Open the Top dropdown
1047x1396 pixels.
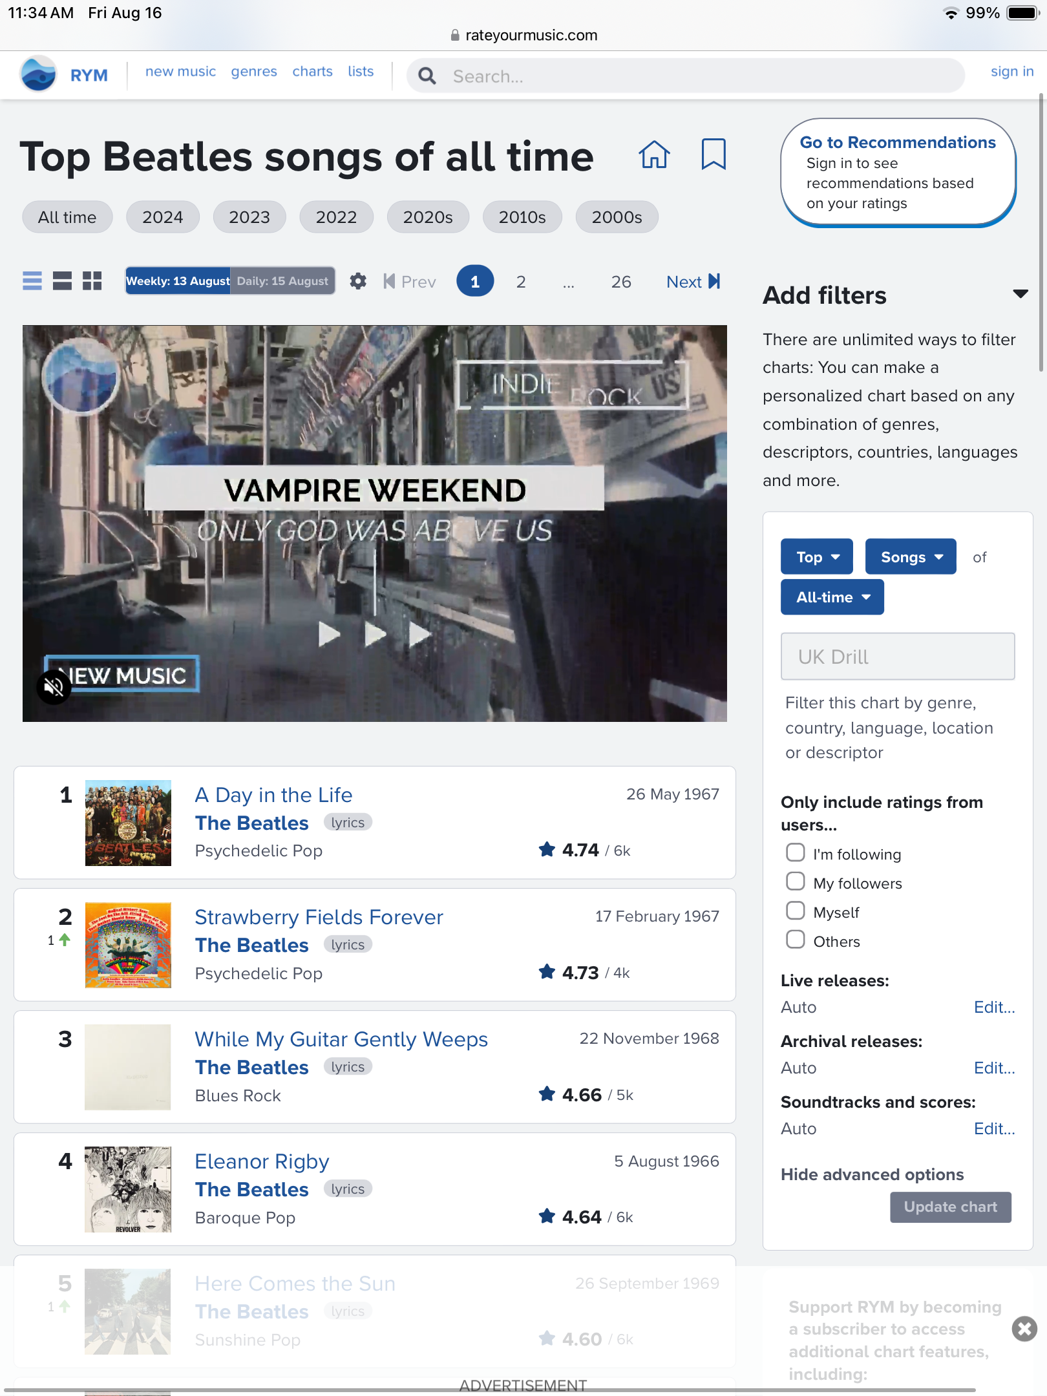(817, 556)
